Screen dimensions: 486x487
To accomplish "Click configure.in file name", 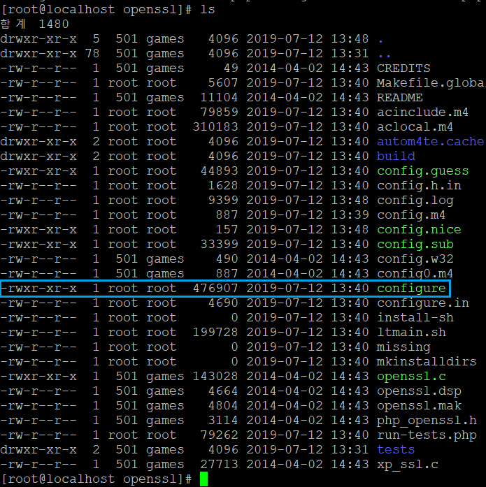I will (422, 303).
